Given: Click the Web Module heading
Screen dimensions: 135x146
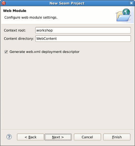Looking at the screenshot, I should tap(15, 11).
